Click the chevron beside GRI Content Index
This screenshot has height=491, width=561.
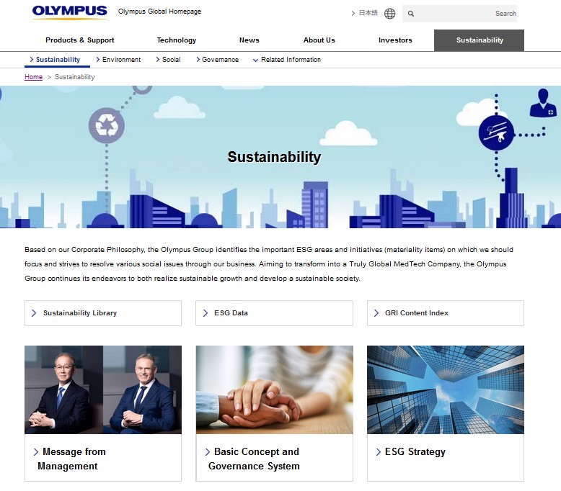(x=376, y=313)
